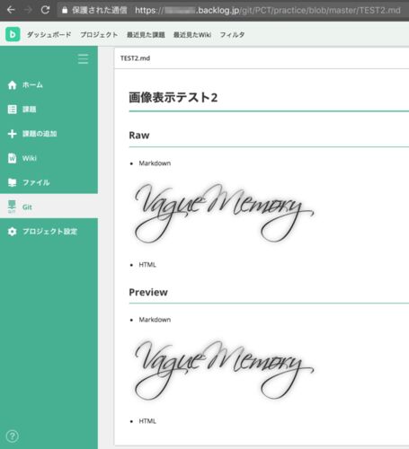Click the Wiki document icon
The image size is (409, 449).
click(12, 158)
